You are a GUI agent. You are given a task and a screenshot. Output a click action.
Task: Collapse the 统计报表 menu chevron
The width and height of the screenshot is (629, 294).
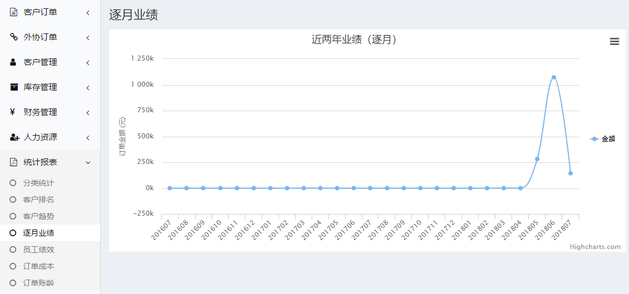(x=89, y=163)
